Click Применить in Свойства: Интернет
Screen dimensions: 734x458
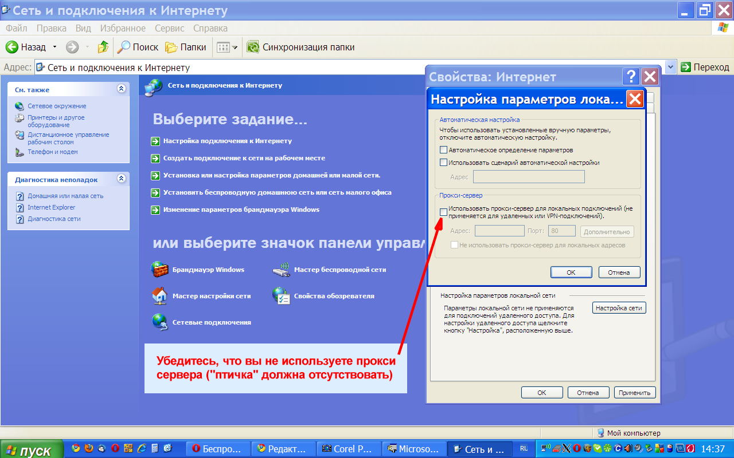634,393
